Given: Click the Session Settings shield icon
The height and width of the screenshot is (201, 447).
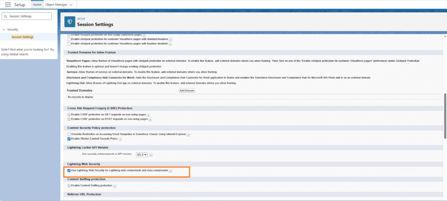Looking at the screenshot, I should [70, 22].
